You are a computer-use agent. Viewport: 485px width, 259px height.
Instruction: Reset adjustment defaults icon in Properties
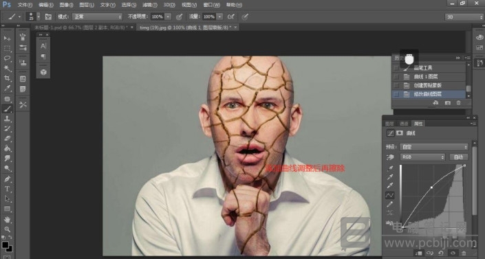[x=440, y=253]
